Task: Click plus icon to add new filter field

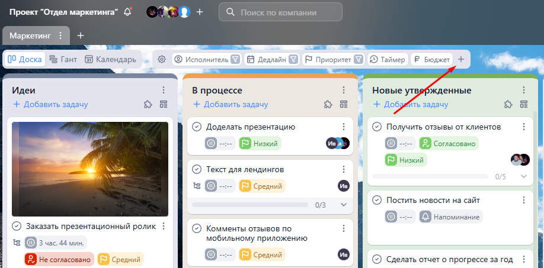Action: (x=461, y=59)
